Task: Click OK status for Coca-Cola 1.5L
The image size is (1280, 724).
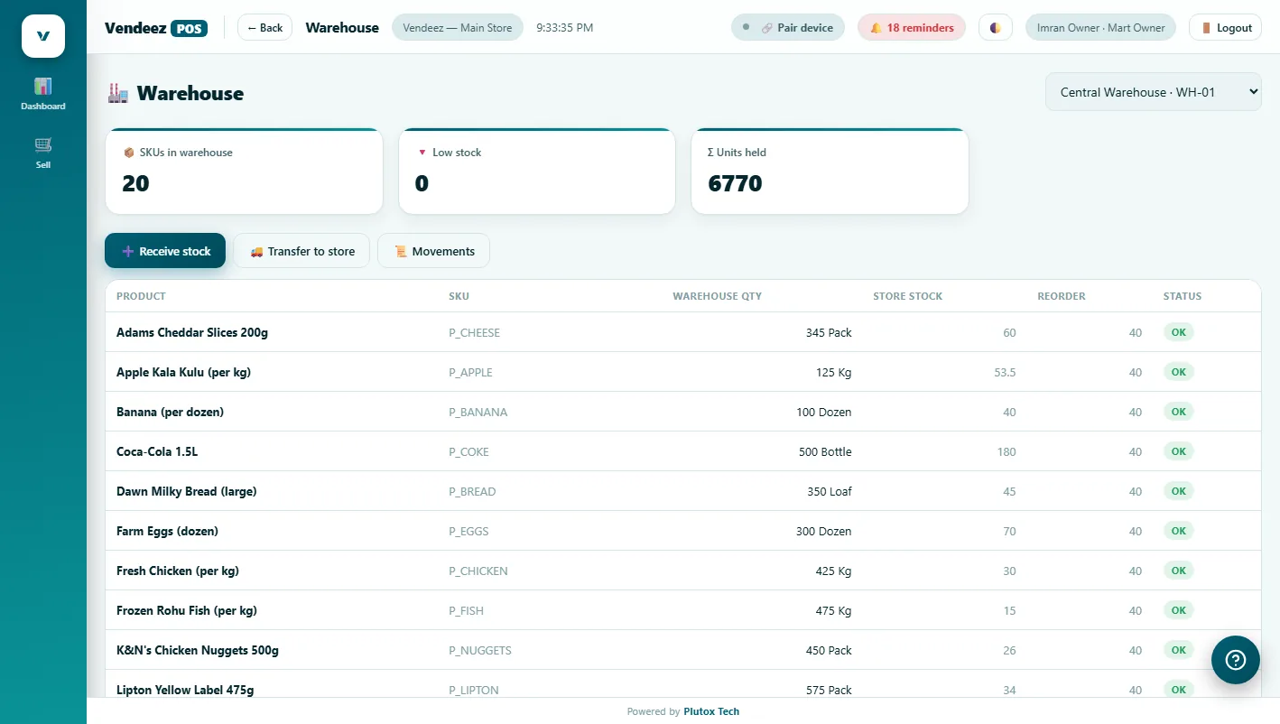Action: [1178, 451]
